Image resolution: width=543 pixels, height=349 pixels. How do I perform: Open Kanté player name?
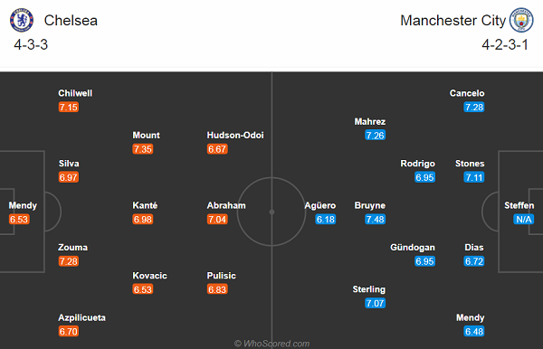click(145, 205)
